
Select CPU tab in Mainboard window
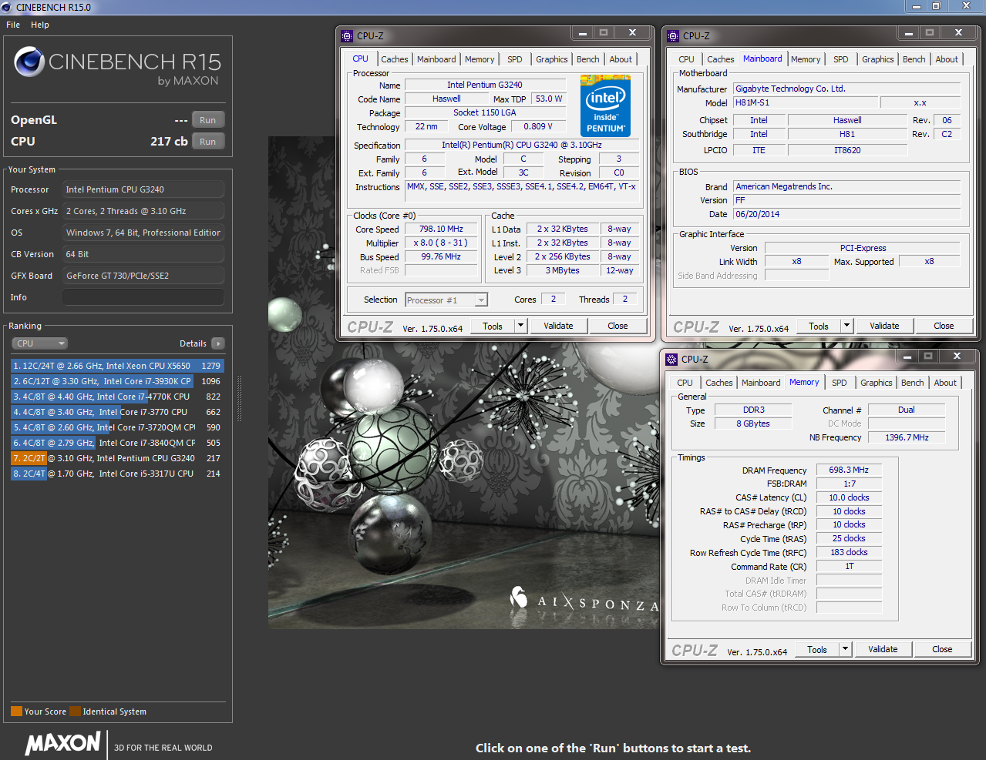(687, 59)
